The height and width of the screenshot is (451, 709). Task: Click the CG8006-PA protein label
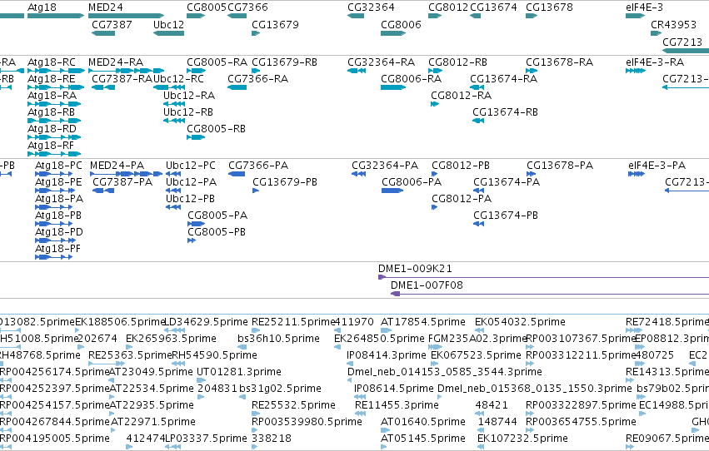412,182
